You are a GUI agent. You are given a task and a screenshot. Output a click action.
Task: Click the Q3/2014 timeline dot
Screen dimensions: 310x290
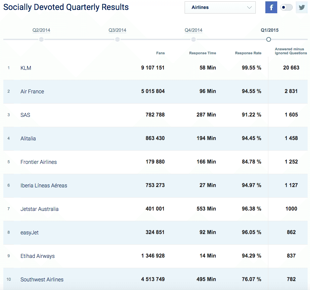coord(117,39)
